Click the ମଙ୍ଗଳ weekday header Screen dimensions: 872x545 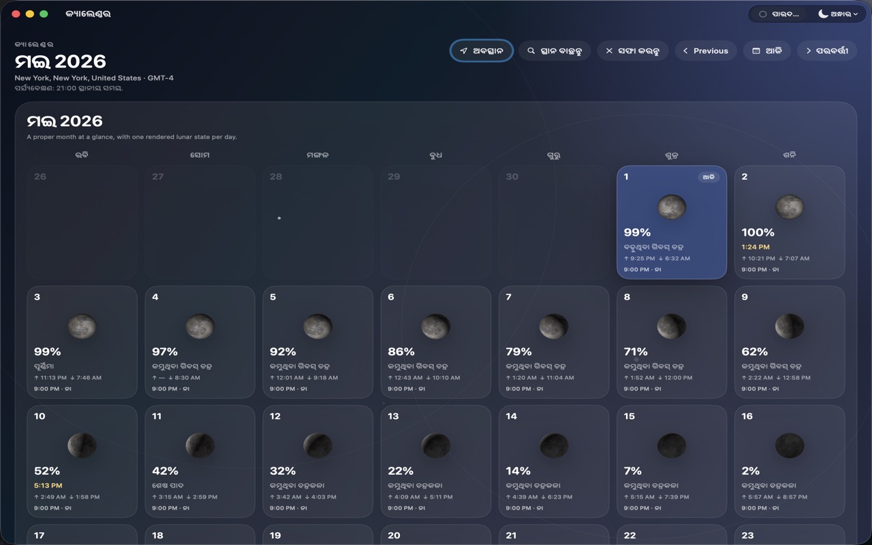(x=317, y=155)
